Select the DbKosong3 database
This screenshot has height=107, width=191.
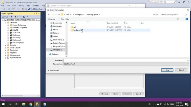[17, 40]
